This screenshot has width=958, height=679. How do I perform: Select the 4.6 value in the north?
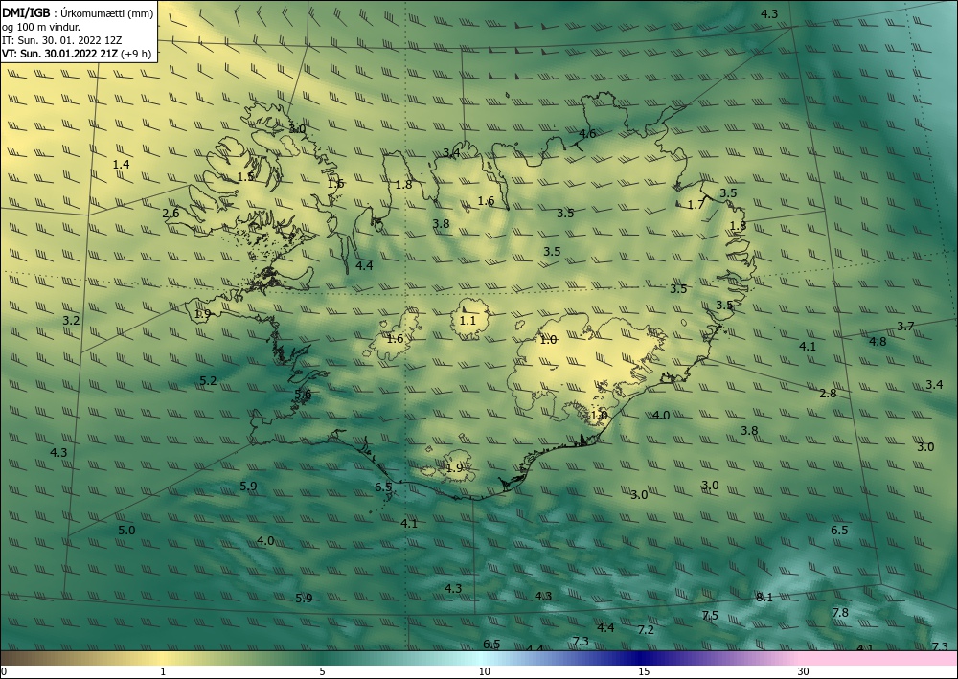point(587,134)
